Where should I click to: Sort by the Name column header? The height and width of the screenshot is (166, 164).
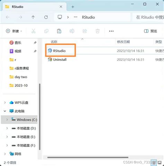point(54,42)
